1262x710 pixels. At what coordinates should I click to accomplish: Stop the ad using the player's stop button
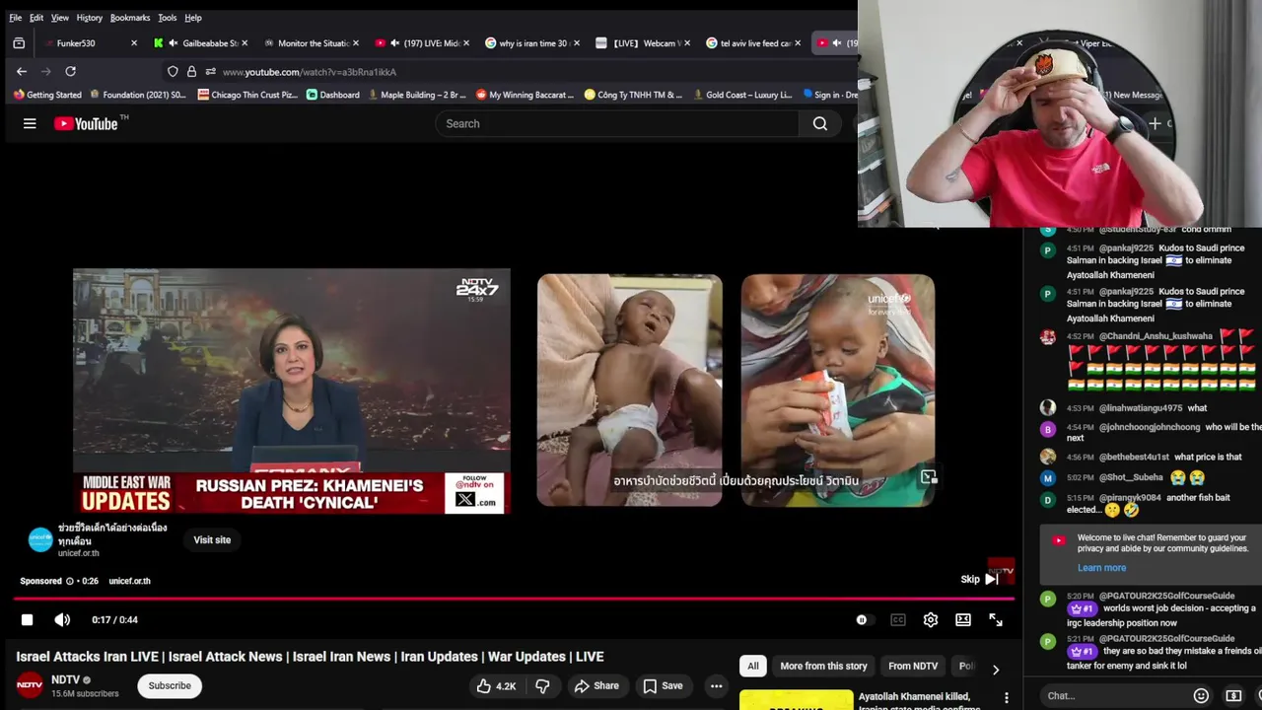(x=27, y=620)
